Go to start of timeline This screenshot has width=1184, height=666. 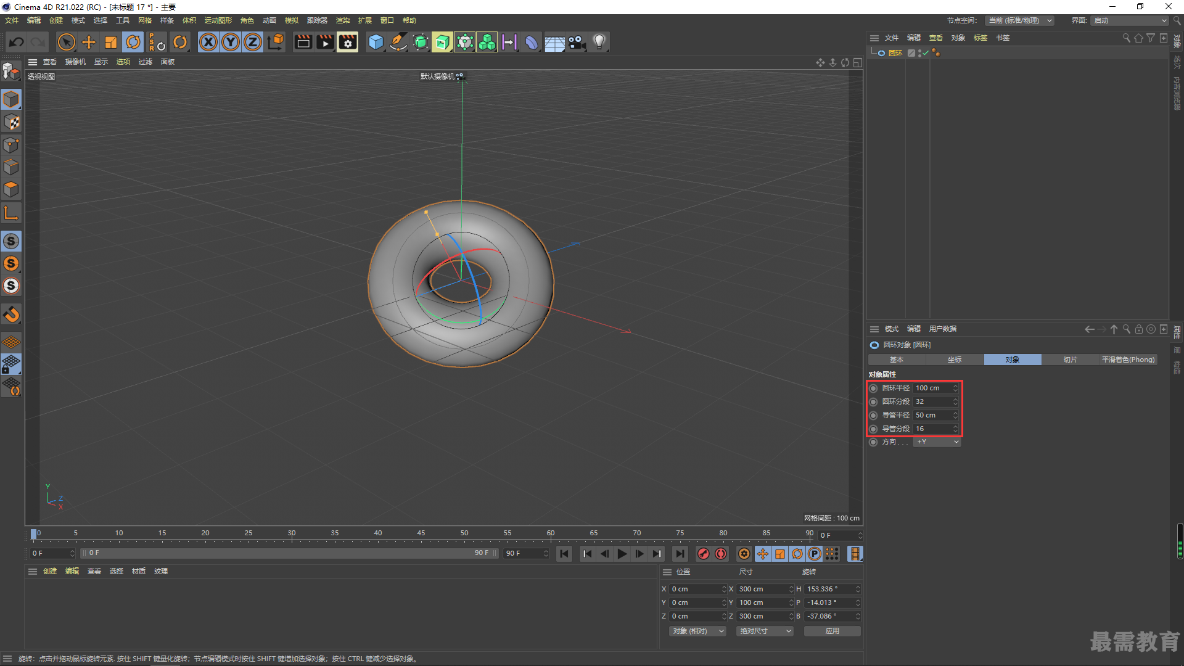coord(564,554)
